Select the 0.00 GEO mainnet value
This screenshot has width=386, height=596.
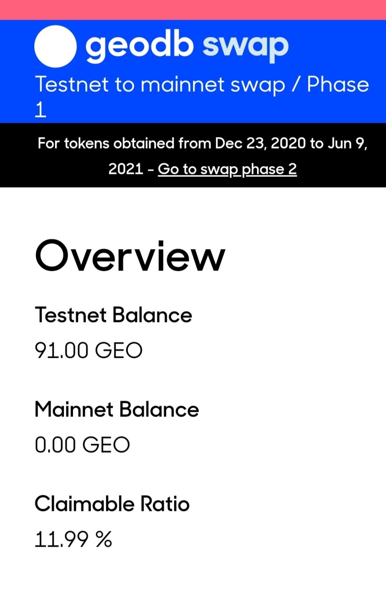82,445
